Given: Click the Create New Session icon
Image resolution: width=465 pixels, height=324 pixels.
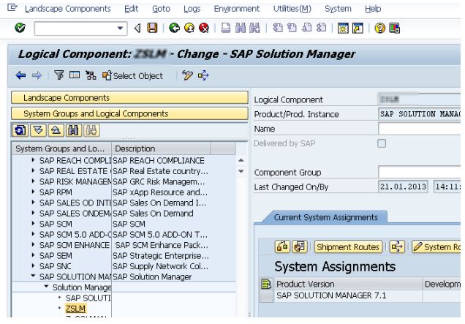Looking at the screenshot, I should pos(343,29).
